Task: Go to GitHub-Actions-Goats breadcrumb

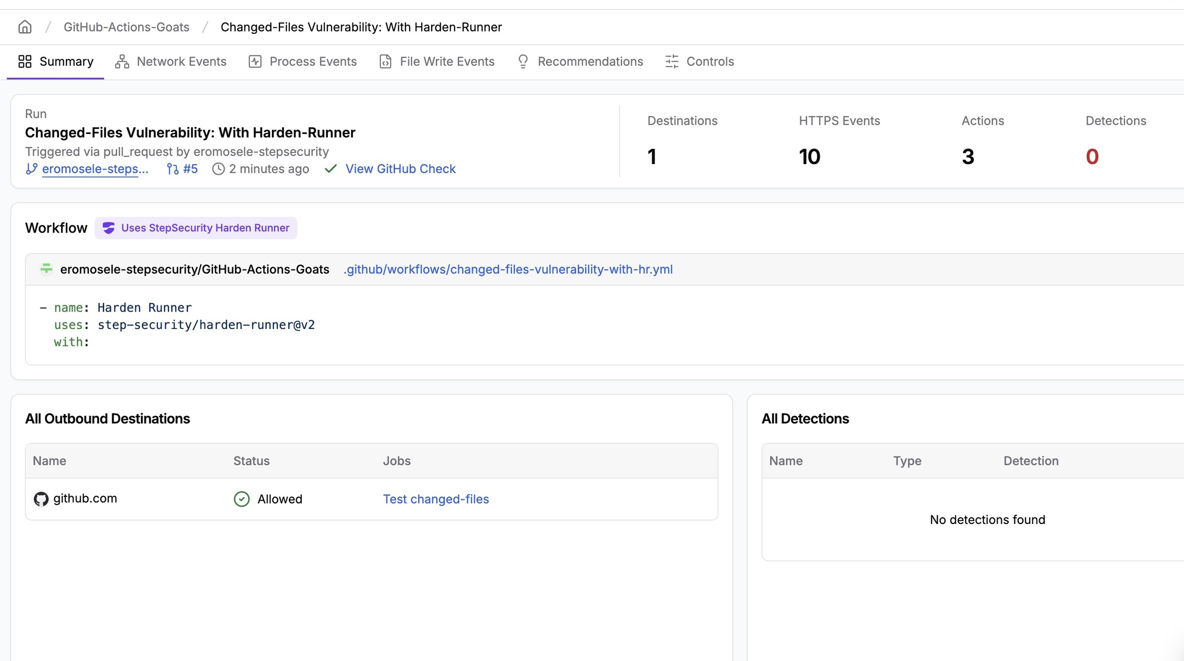Action: click(x=126, y=27)
